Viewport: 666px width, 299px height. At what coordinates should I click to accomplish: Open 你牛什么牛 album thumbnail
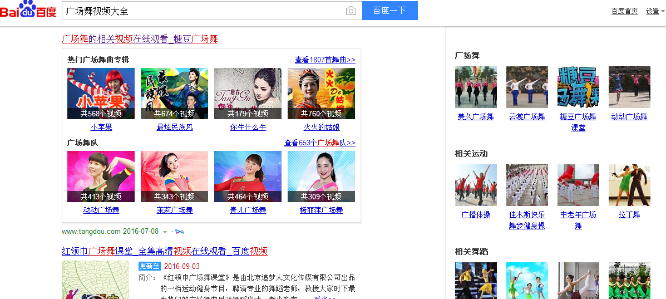248,94
